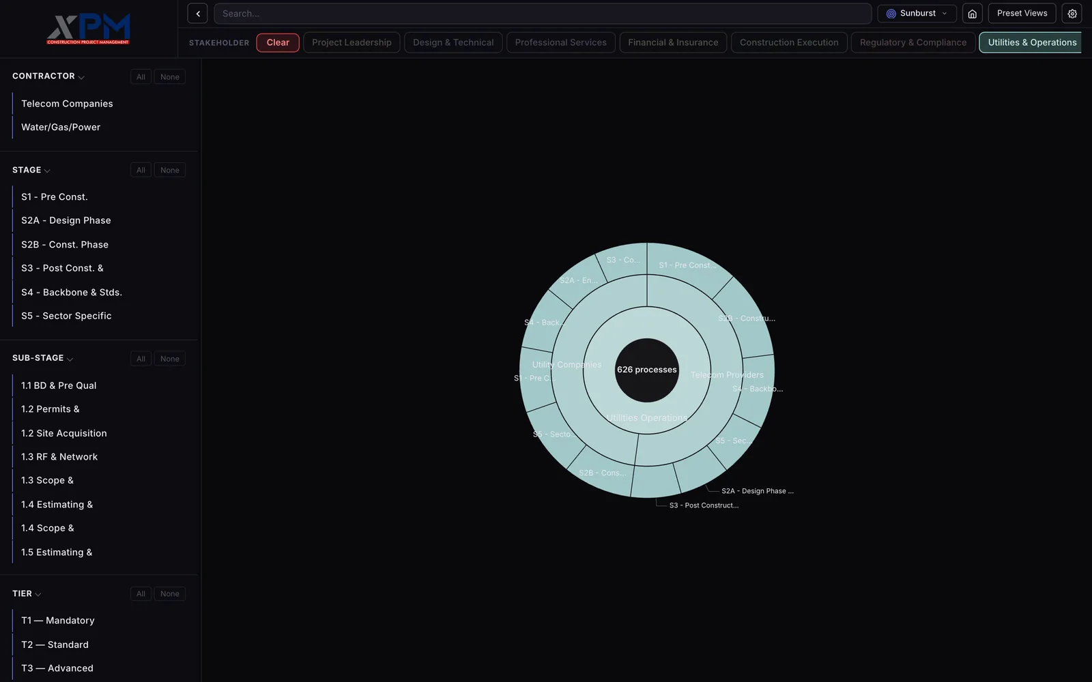Toggle the Professional Services stakeholder filter
This screenshot has width=1092, height=682.
tap(560, 42)
